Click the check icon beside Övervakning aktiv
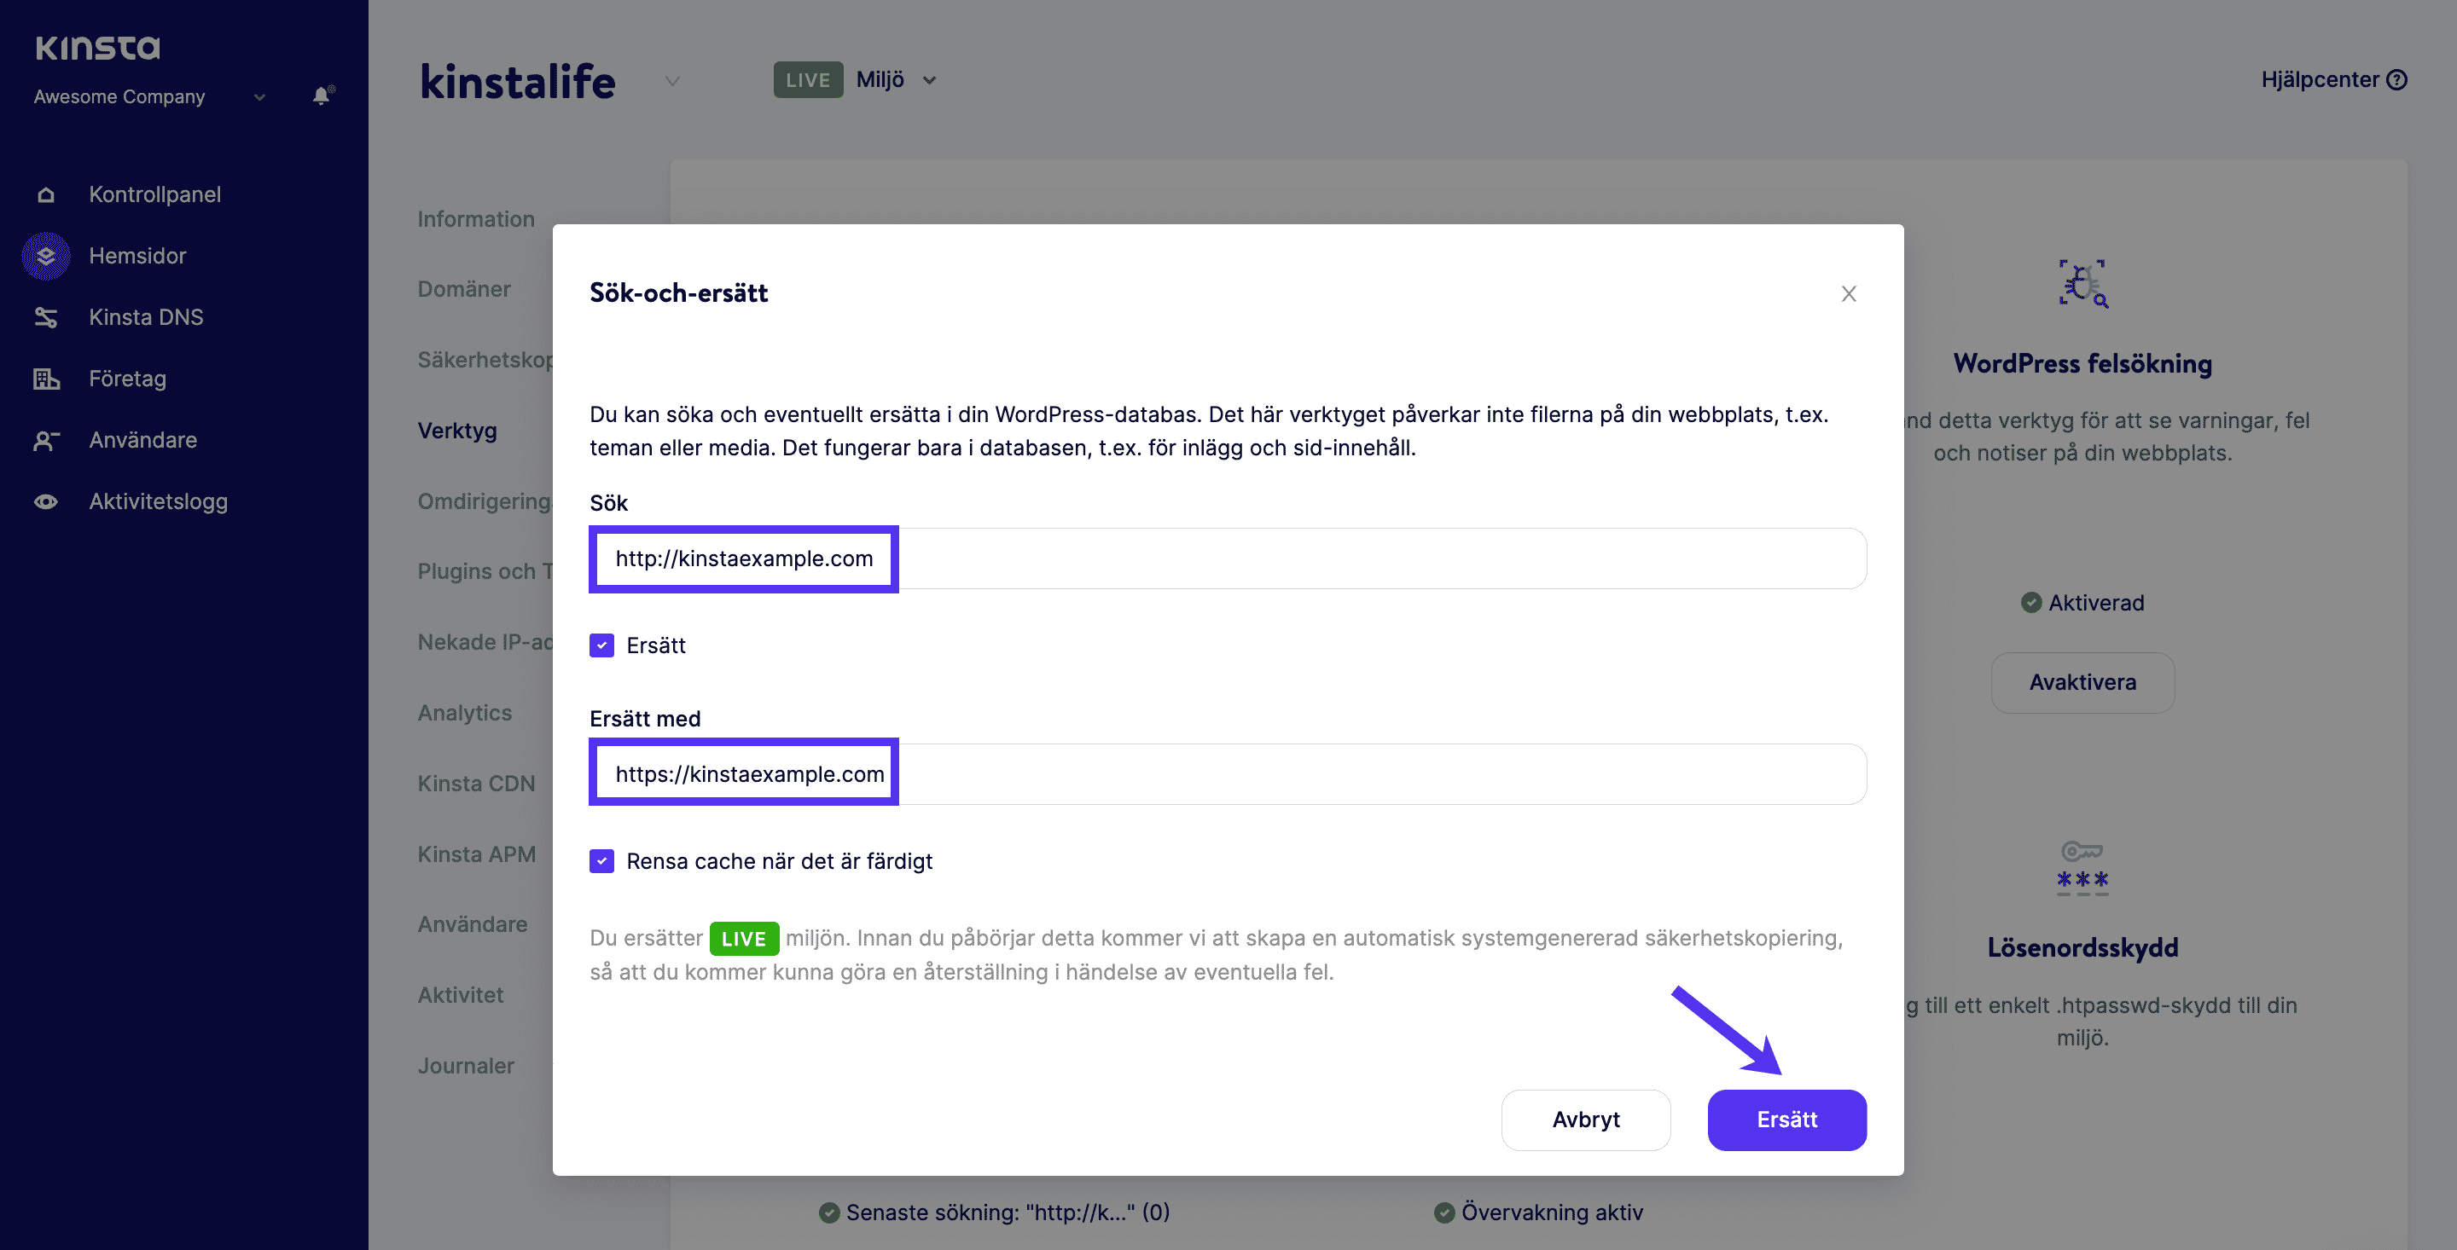Viewport: 2457px width, 1250px height. [1445, 1212]
